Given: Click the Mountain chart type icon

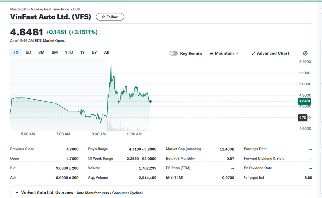Looking at the screenshot, I should [x=211, y=53].
